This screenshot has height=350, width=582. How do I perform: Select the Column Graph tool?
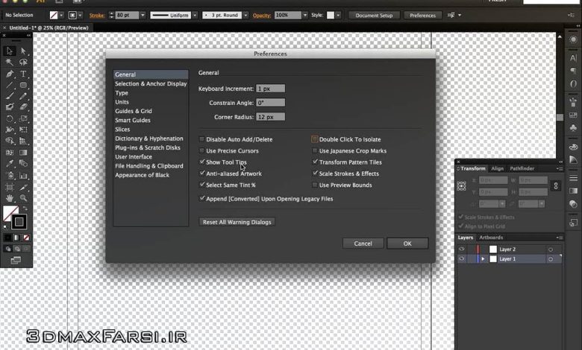[x=23, y=175]
